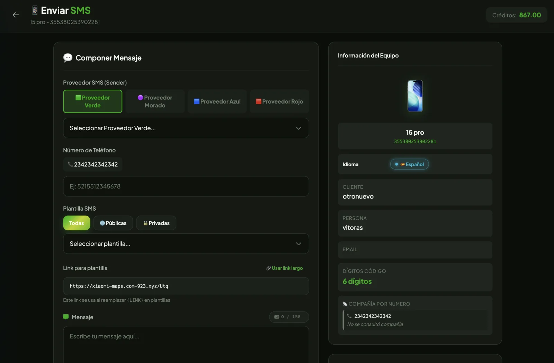Click the link icon next to Usar link largo
554x363 pixels.
(268, 268)
